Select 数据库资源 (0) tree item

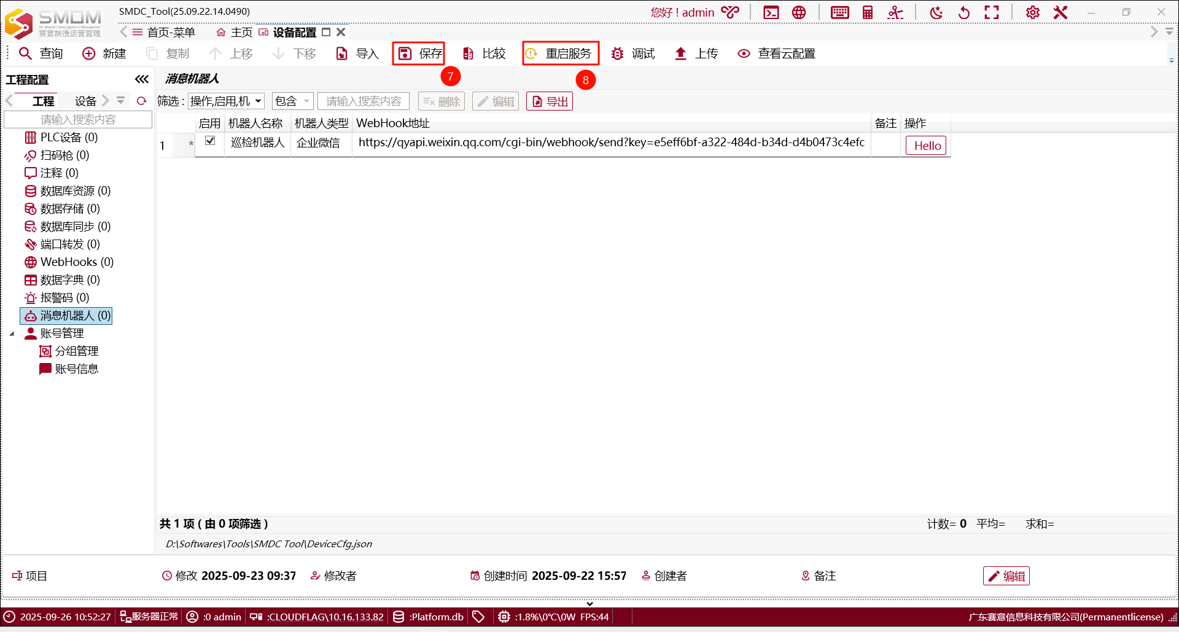[68, 191]
